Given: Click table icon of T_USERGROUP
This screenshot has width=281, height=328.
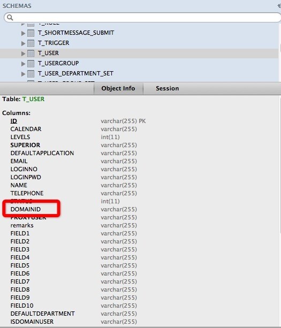Looking at the screenshot, I should click(x=31, y=64).
